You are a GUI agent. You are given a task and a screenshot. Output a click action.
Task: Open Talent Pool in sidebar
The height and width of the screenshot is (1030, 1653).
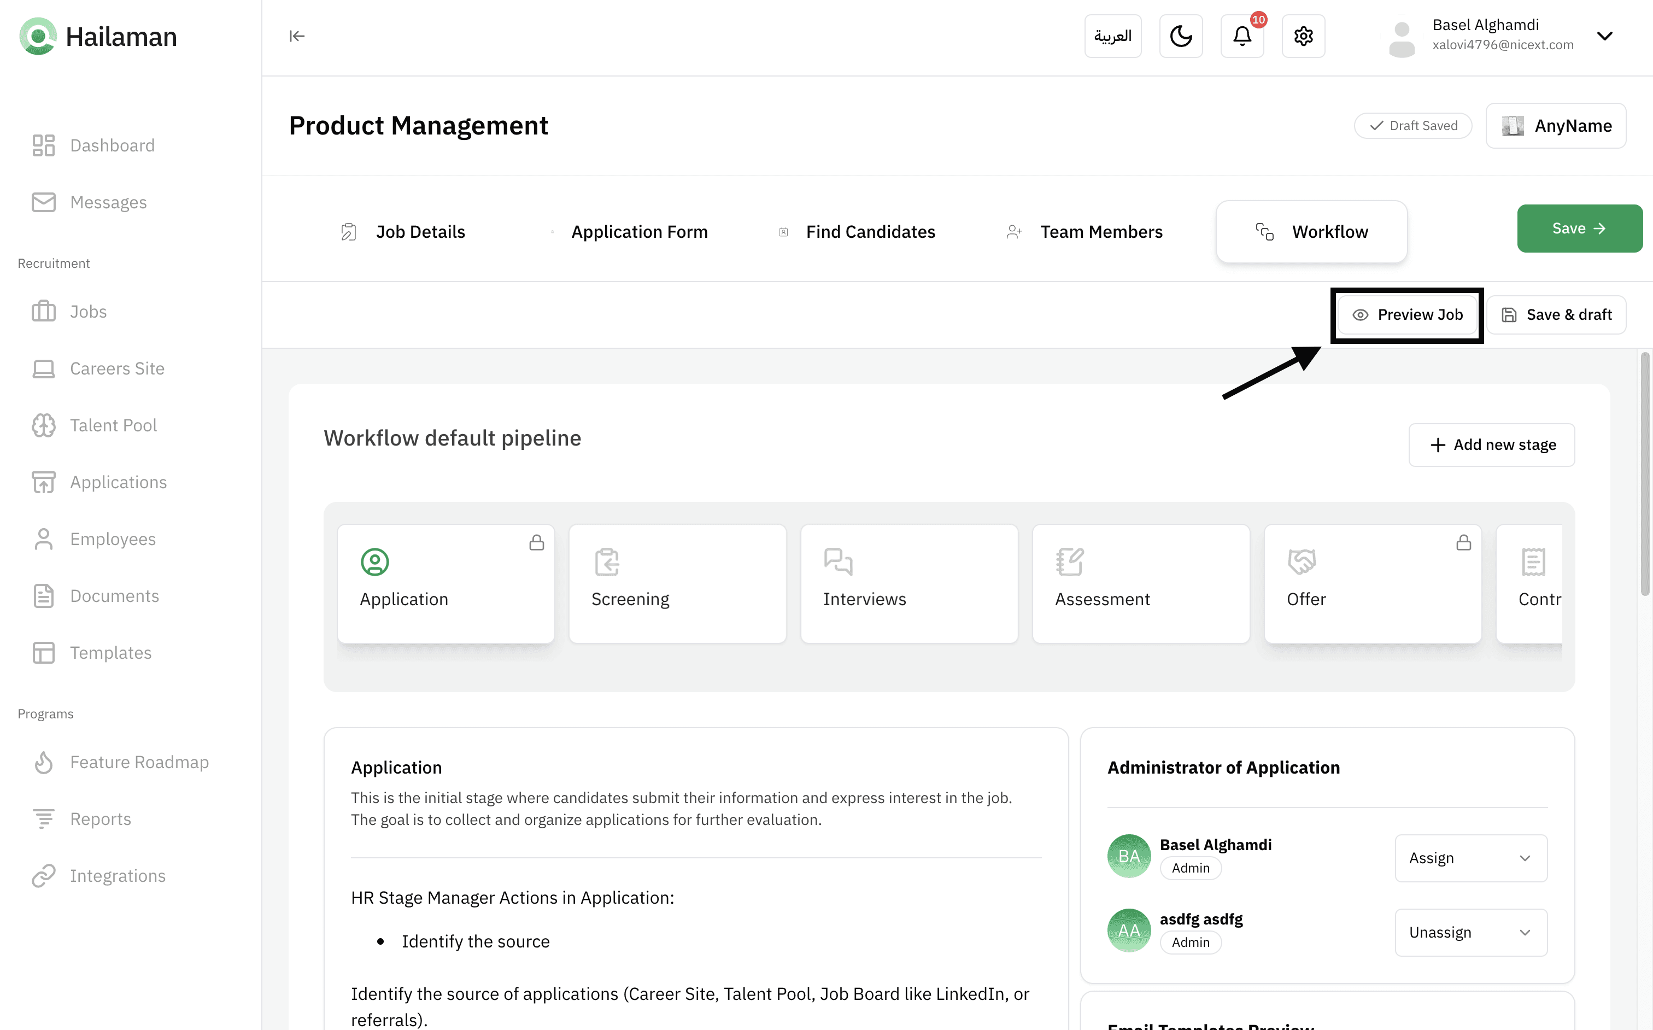tap(113, 425)
